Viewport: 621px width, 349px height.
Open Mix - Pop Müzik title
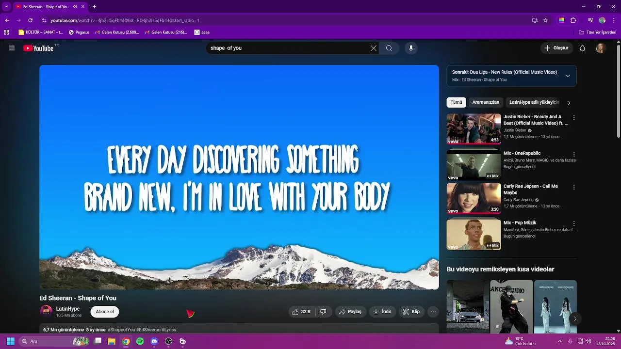(520, 223)
